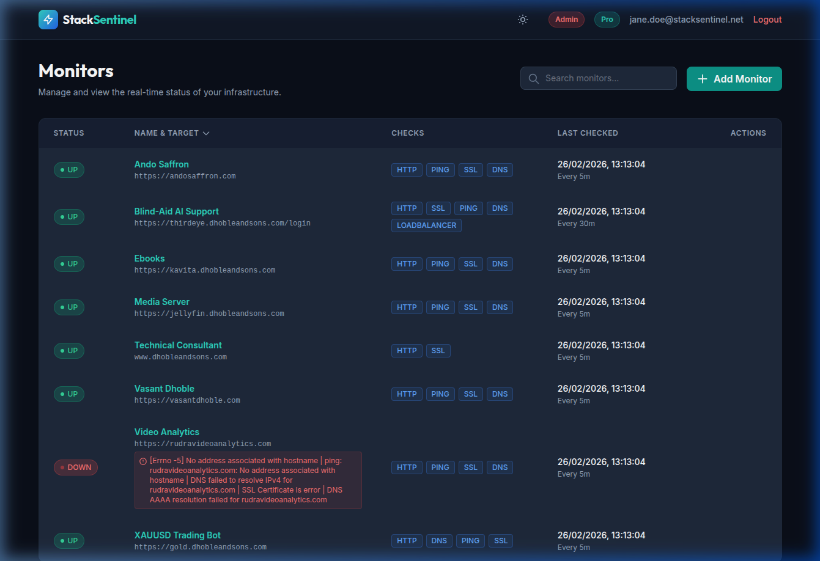The width and height of the screenshot is (820, 561).
Task: Click the https://rudravideoanalytics.com URL
Action: (x=203, y=444)
